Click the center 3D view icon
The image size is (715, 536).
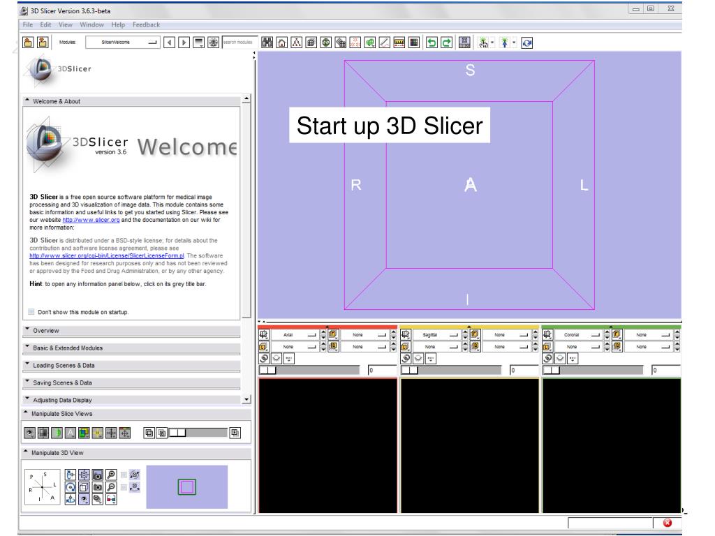coord(84,475)
